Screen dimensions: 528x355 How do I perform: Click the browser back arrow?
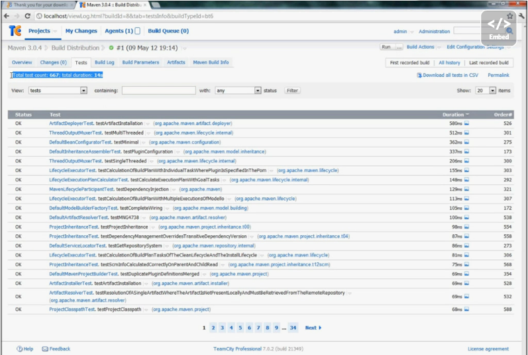[7, 16]
